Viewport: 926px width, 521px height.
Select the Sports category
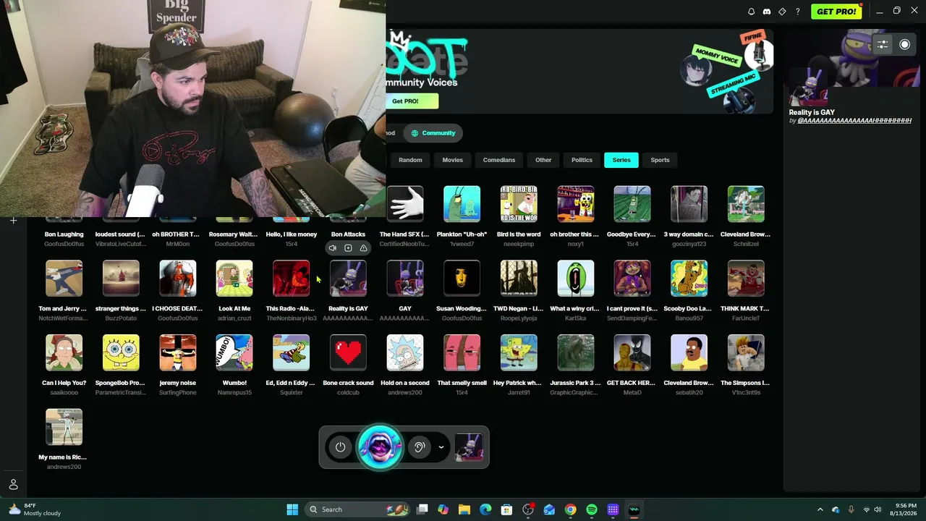coord(660,160)
